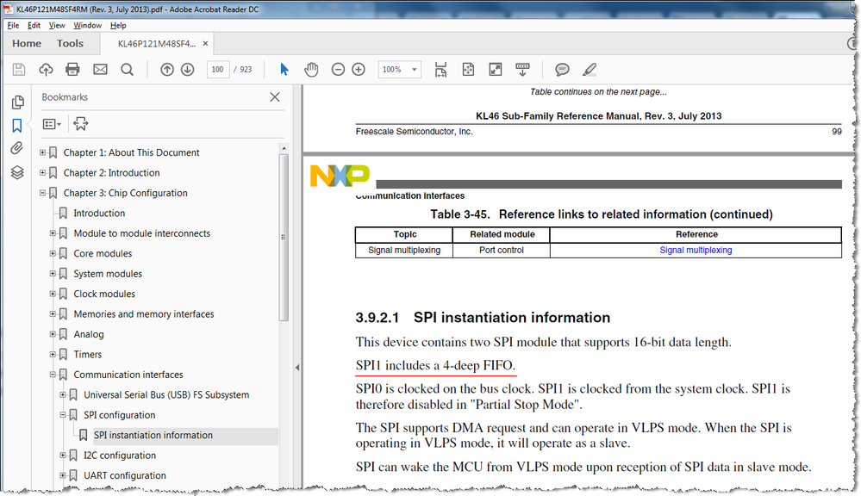
Task: Click the fit width scrolling icon
Action: [x=440, y=70]
